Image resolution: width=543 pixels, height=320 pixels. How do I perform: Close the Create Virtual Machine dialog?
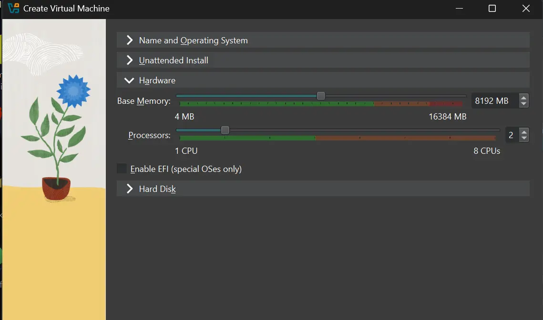pos(526,9)
